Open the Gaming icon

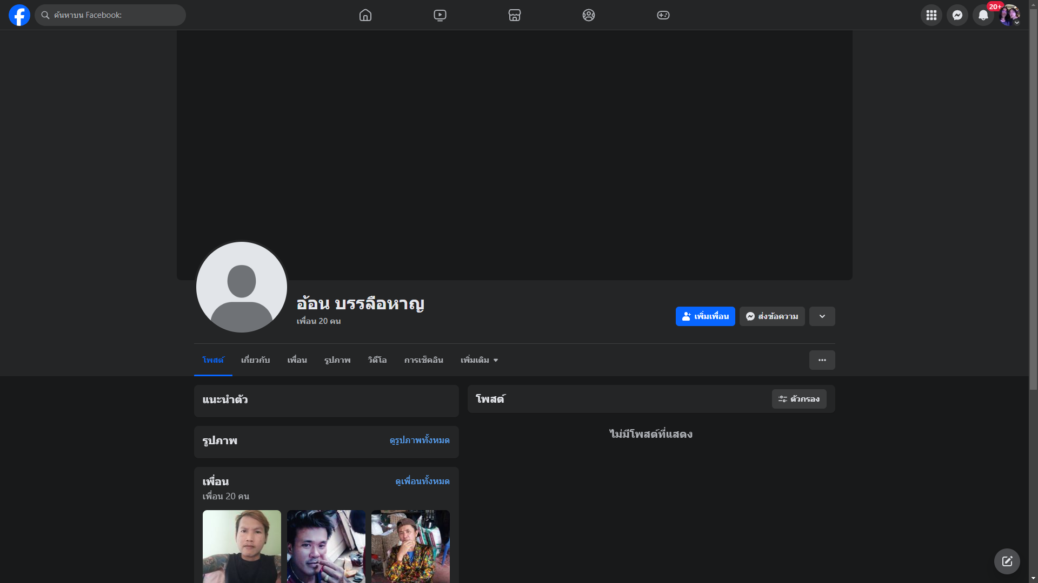663,15
